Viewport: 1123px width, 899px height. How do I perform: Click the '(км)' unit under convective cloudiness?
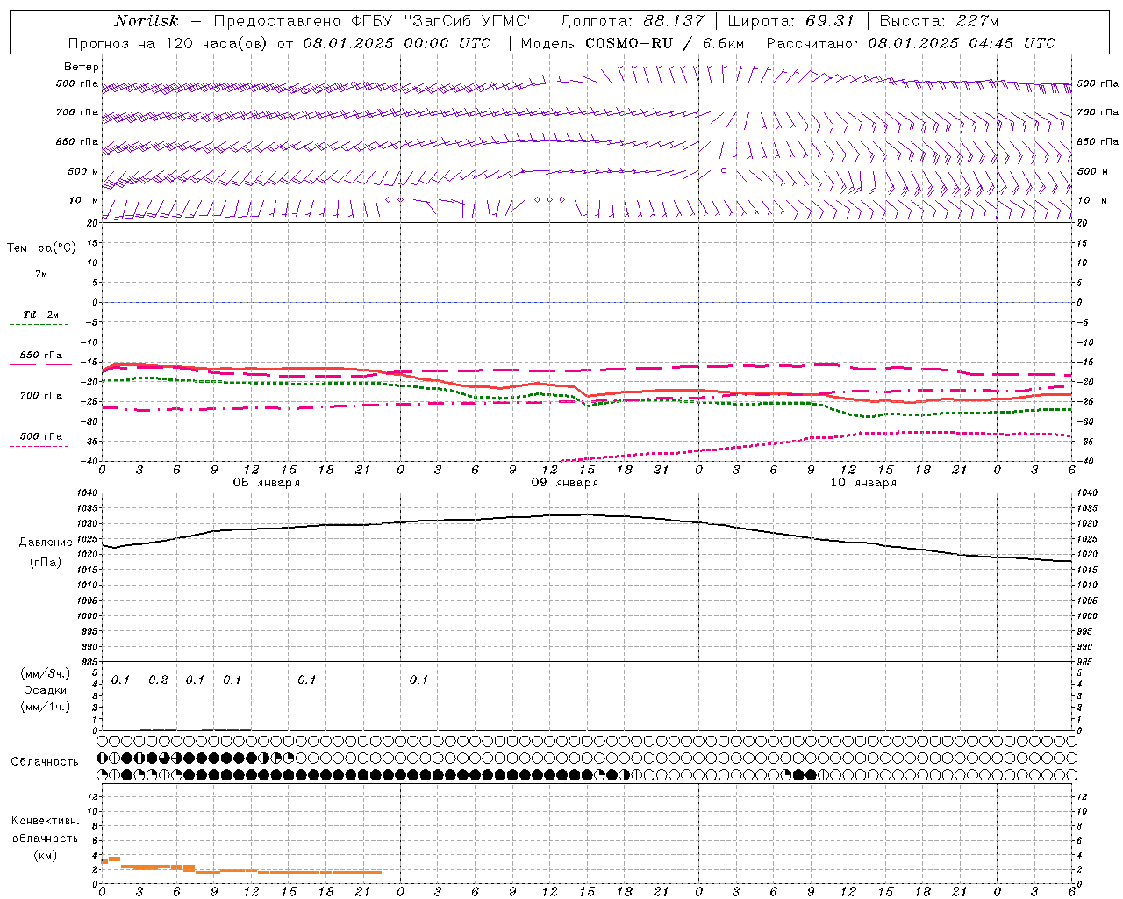[x=46, y=855]
